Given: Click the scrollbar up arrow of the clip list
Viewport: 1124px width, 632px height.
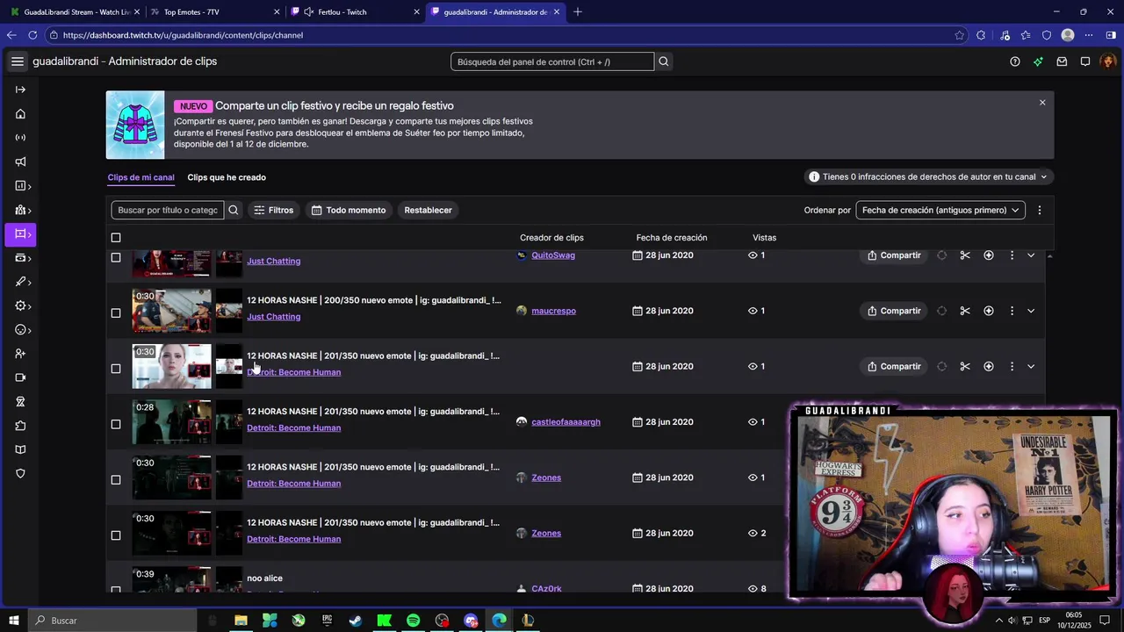Looking at the screenshot, I should [x=1050, y=255].
